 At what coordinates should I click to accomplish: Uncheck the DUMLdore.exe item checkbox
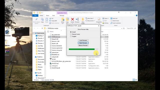49,37
